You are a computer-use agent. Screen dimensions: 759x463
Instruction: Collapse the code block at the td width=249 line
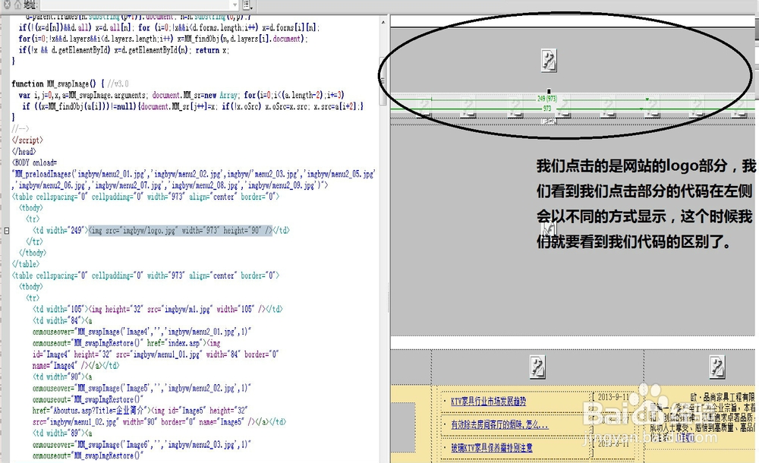[x=7, y=231]
